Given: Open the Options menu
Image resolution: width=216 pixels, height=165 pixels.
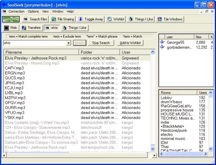Looking at the screenshot, I should 33,11.
